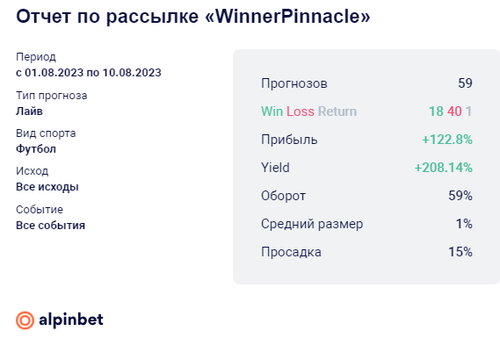Click the red loss count 40
Image resolution: width=500 pixels, height=338 pixels.
point(454,111)
